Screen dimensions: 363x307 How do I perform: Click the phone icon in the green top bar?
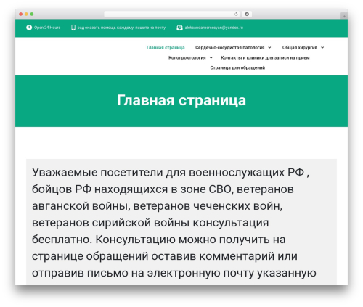pos(73,28)
